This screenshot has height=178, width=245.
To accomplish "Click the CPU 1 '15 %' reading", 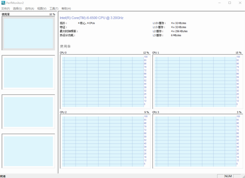I will 239,53.
